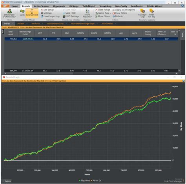
Task: Expand the Stats side panel tab
Action: tap(3, 31)
